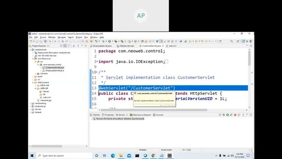This screenshot has width=282, height=159.
Task: Open the Source menu
Action: 43,37
